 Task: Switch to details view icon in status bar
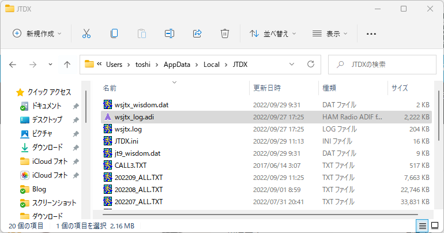pos(422,226)
